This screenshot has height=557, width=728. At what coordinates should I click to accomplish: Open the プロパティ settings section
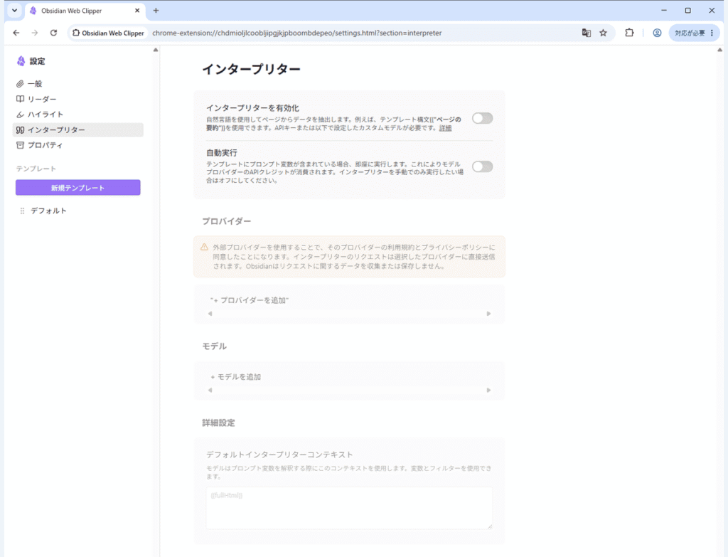77,145
